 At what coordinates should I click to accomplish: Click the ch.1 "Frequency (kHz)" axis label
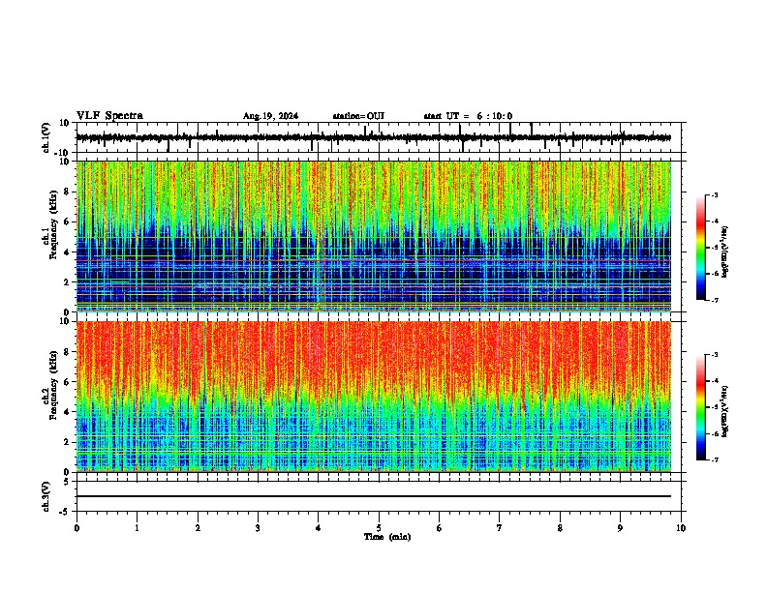(53, 224)
